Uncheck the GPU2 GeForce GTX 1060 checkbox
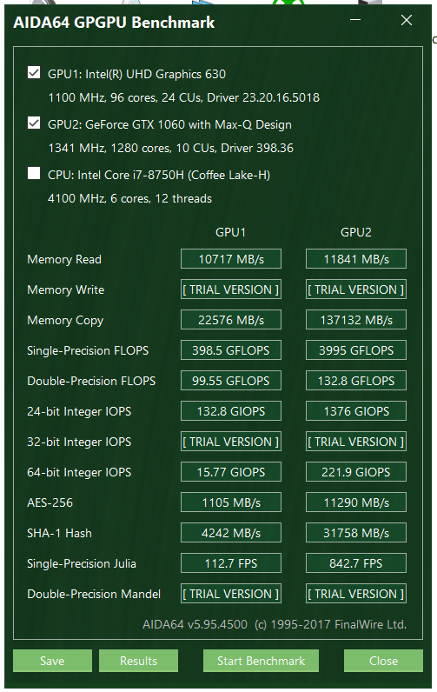 pyautogui.click(x=34, y=123)
